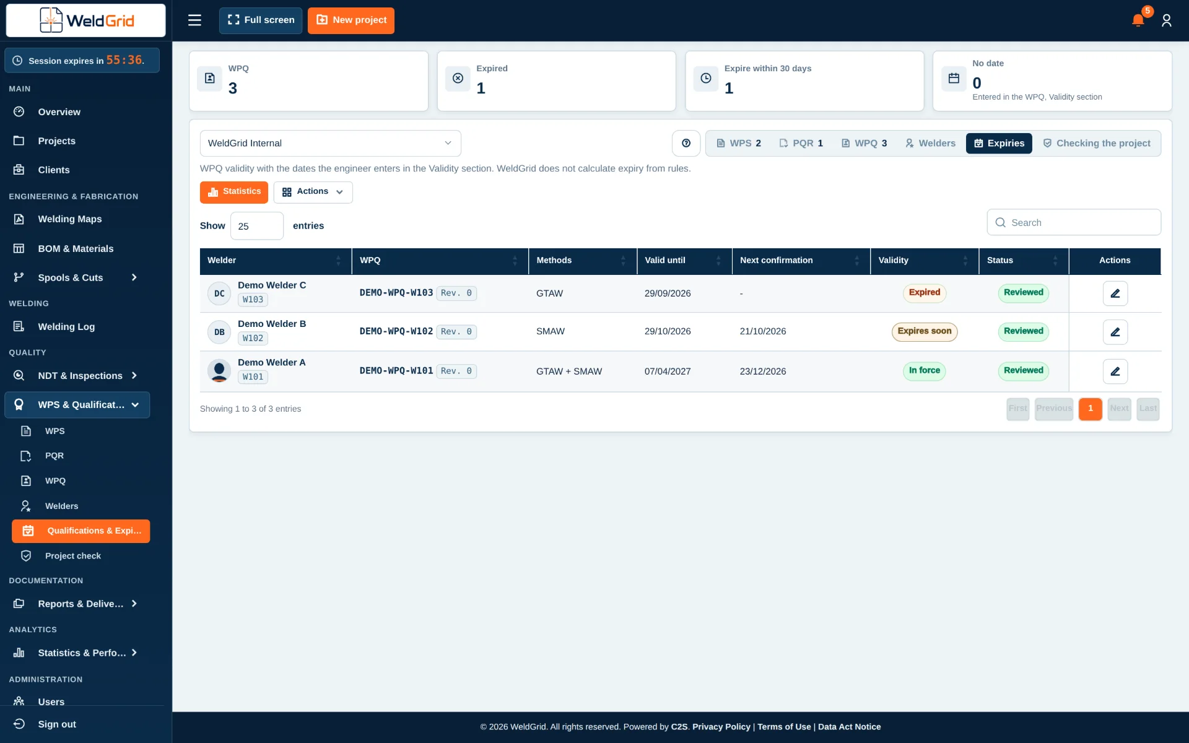
Task: Open the Actions dropdown
Action: tap(313, 192)
